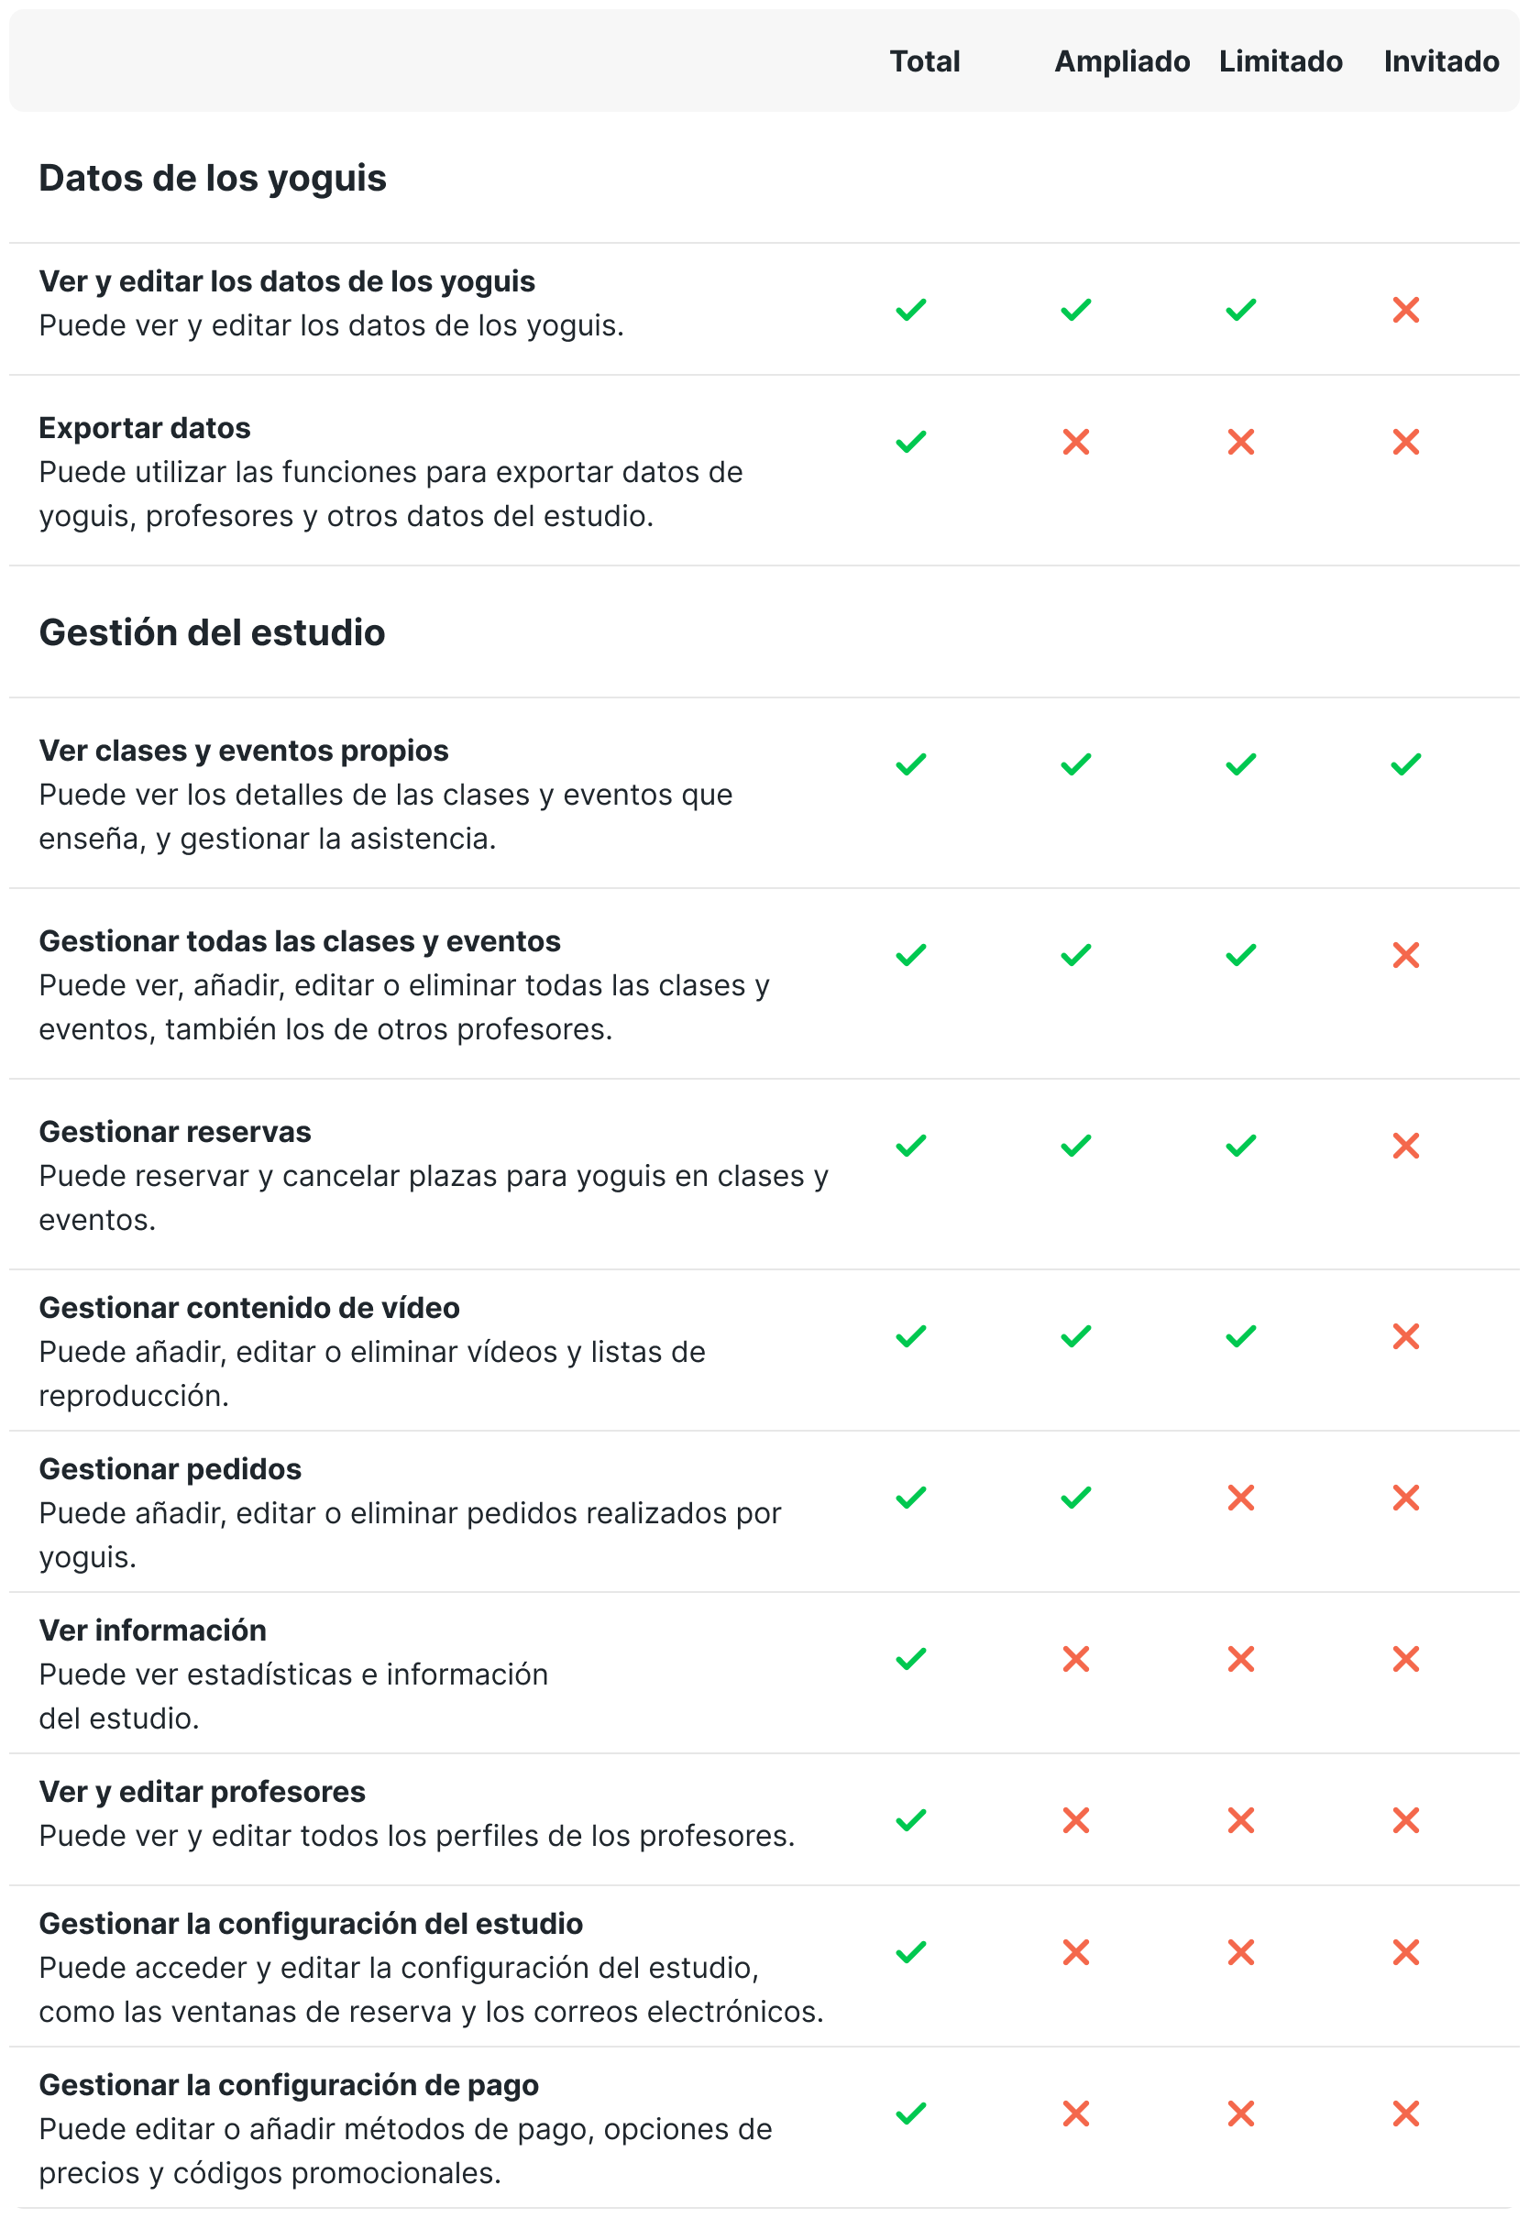This screenshot has height=2218, width=1529.
Task: Click Limitado red cross for Gestionar pedidos
Action: tap(1240, 1497)
